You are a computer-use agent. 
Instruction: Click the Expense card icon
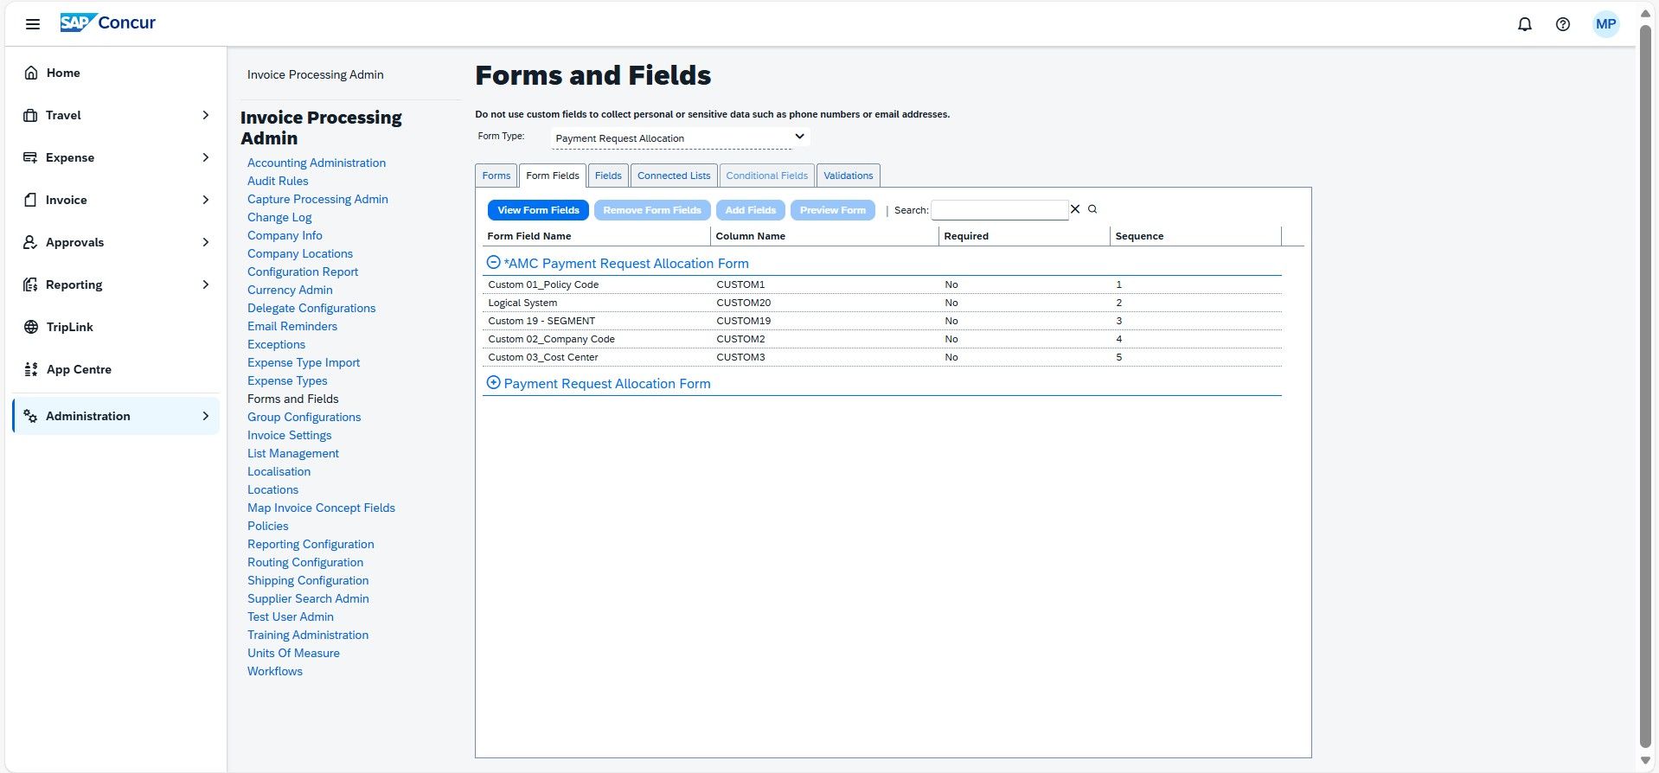tap(30, 157)
